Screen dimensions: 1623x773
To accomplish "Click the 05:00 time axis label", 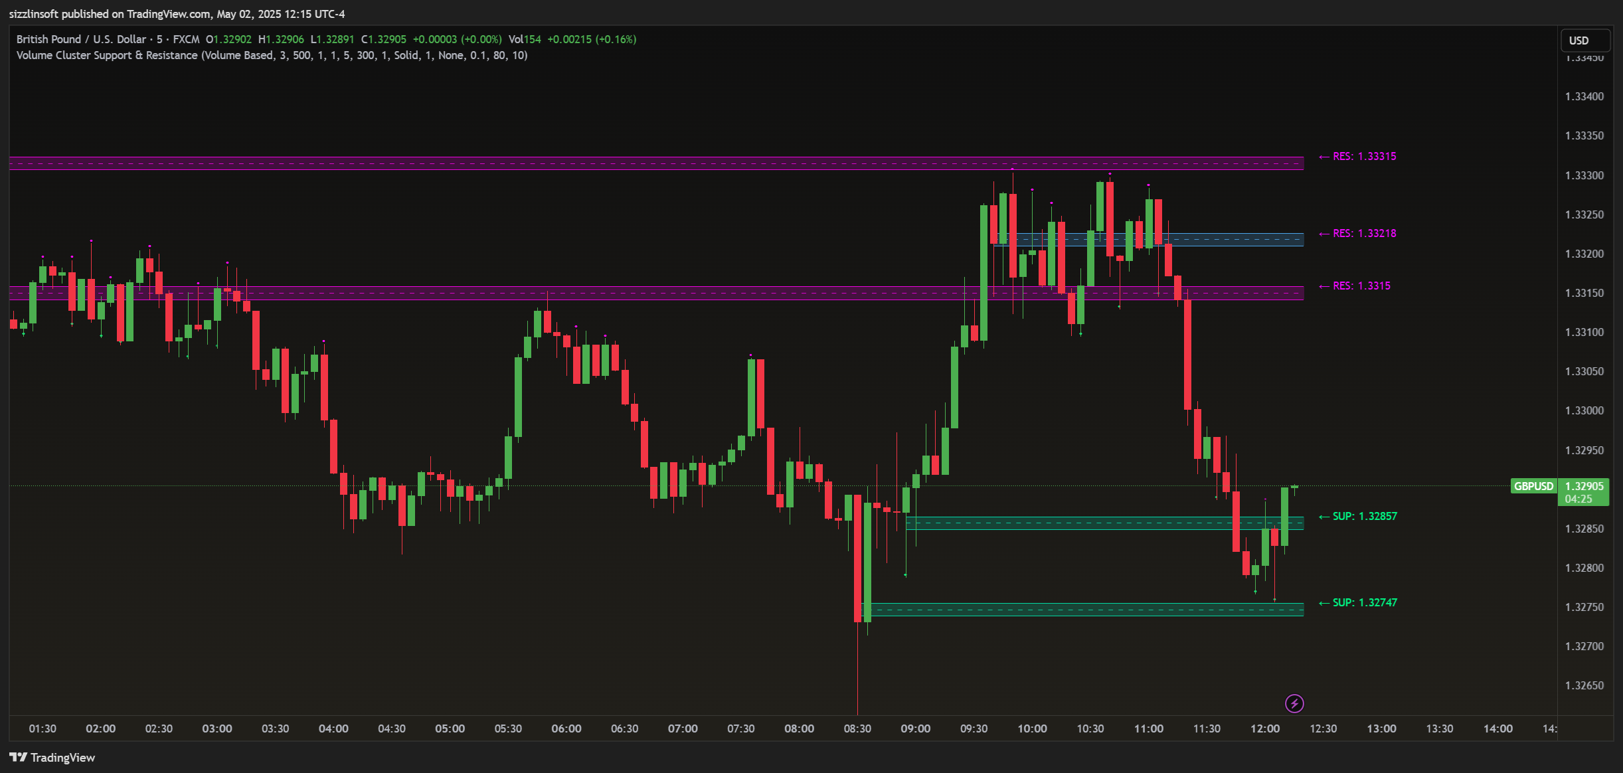I will pyautogui.click(x=450, y=729).
